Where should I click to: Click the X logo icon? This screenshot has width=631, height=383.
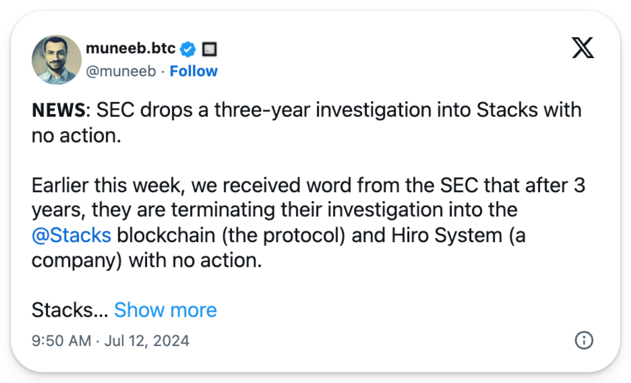[582, 47]
